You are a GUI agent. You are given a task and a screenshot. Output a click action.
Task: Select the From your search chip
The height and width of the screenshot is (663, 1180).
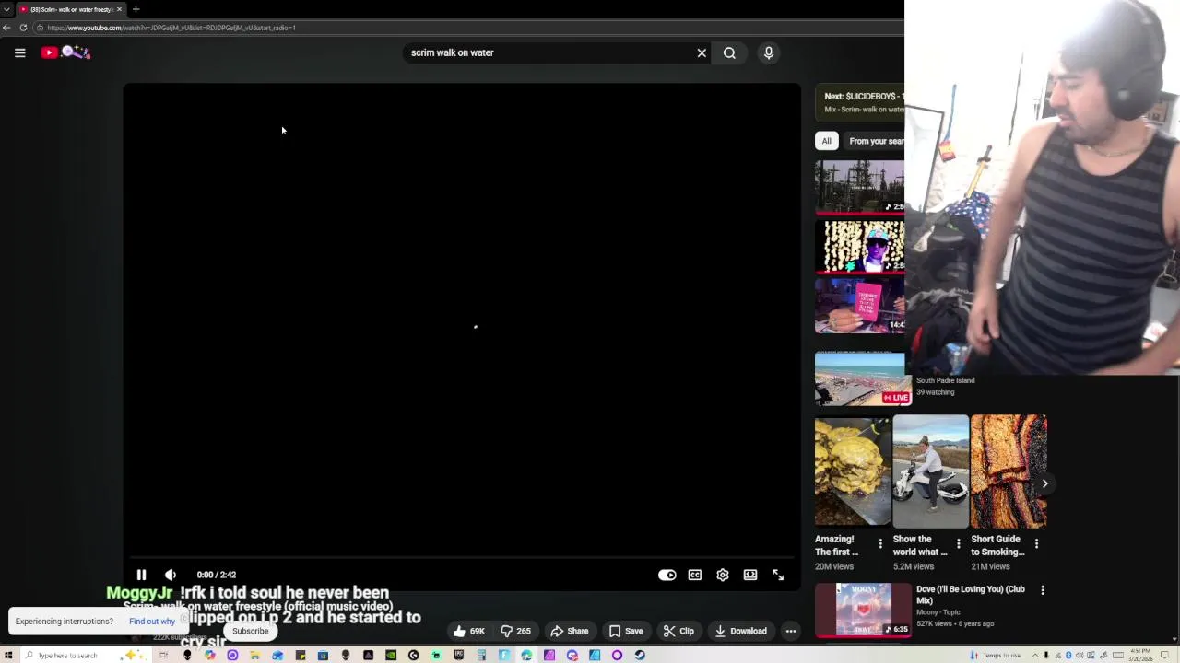pyautogui.click(x=876, y=141)
